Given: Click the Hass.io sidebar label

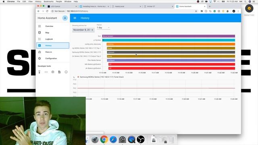Looking at the screenshot, I should [x=48, y=52].
